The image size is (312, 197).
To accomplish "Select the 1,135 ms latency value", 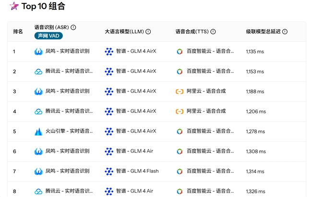I will (255, 51).
